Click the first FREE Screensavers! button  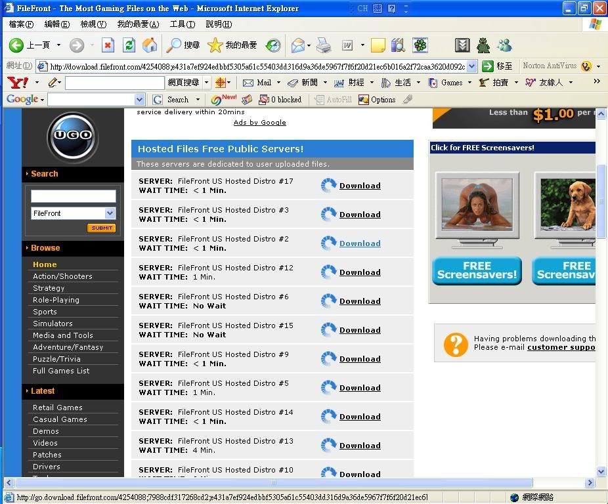point(477,270)
